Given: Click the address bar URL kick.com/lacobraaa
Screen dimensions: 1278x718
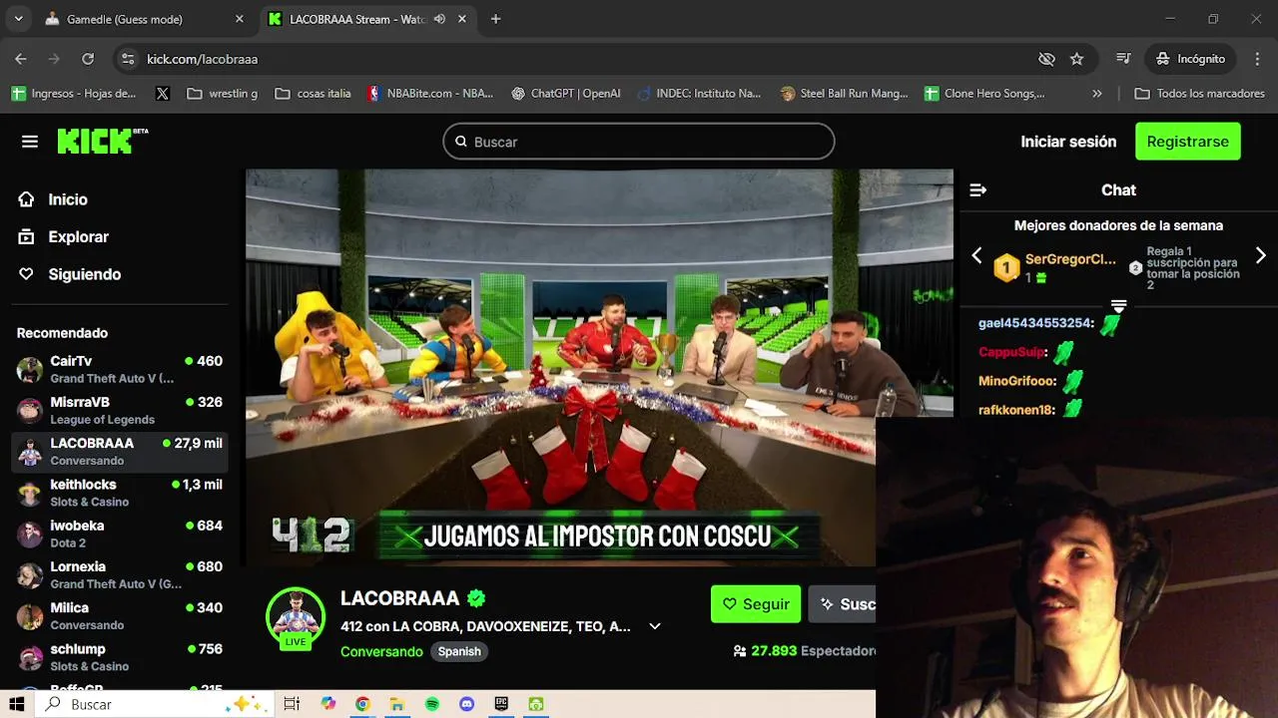Looking at the screenshot, I should tap(203, 59).
